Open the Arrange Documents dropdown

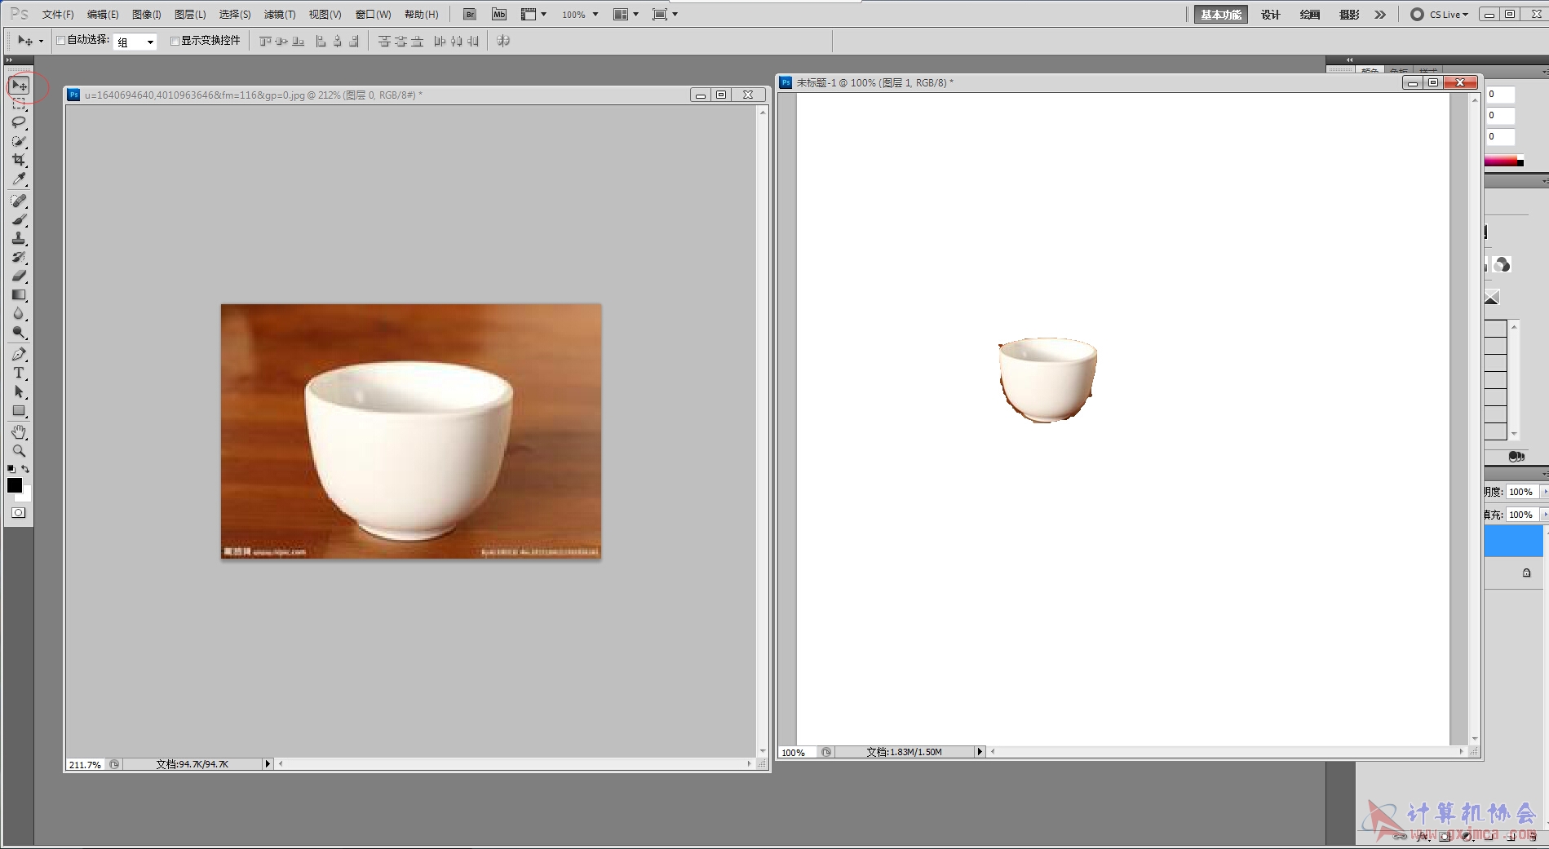point(626,15)
